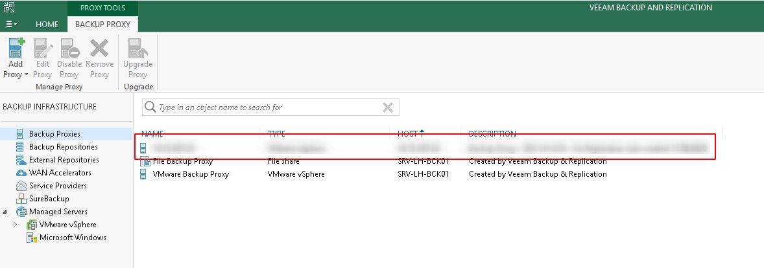
Task: Select the VMware Backup Proxy row
Action: (429, 174)
